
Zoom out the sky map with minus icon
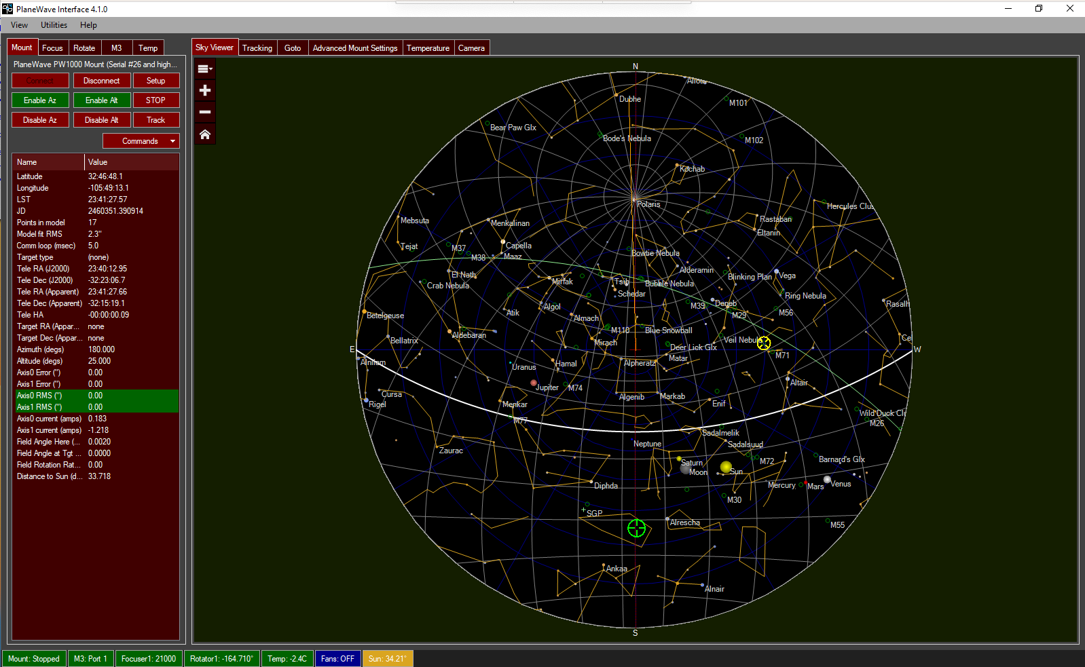pos(204,112)
